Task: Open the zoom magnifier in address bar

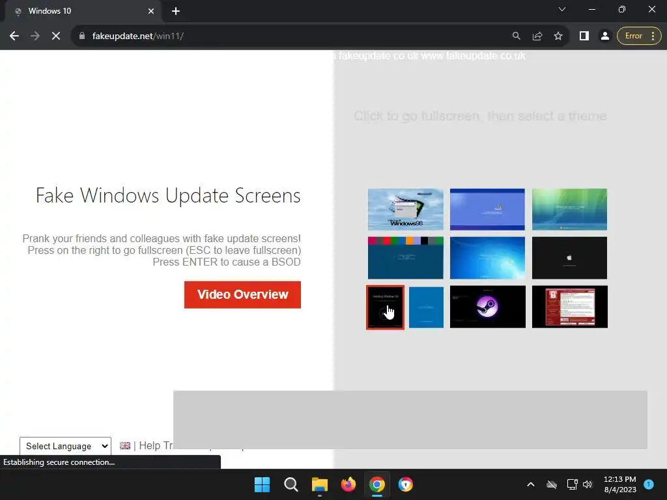Action: point(516,36)
